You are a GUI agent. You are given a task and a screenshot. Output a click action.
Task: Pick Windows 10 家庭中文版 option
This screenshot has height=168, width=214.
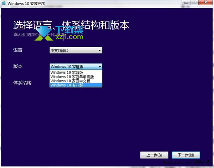(x=76, y=81)
